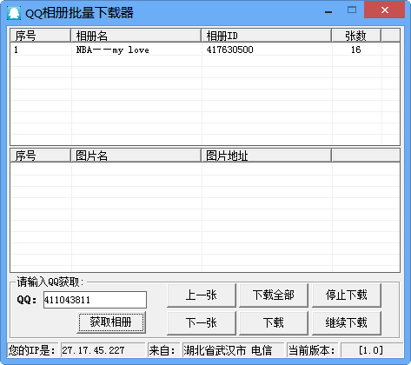Click version value [1.0] in status bar

point(371,350)
